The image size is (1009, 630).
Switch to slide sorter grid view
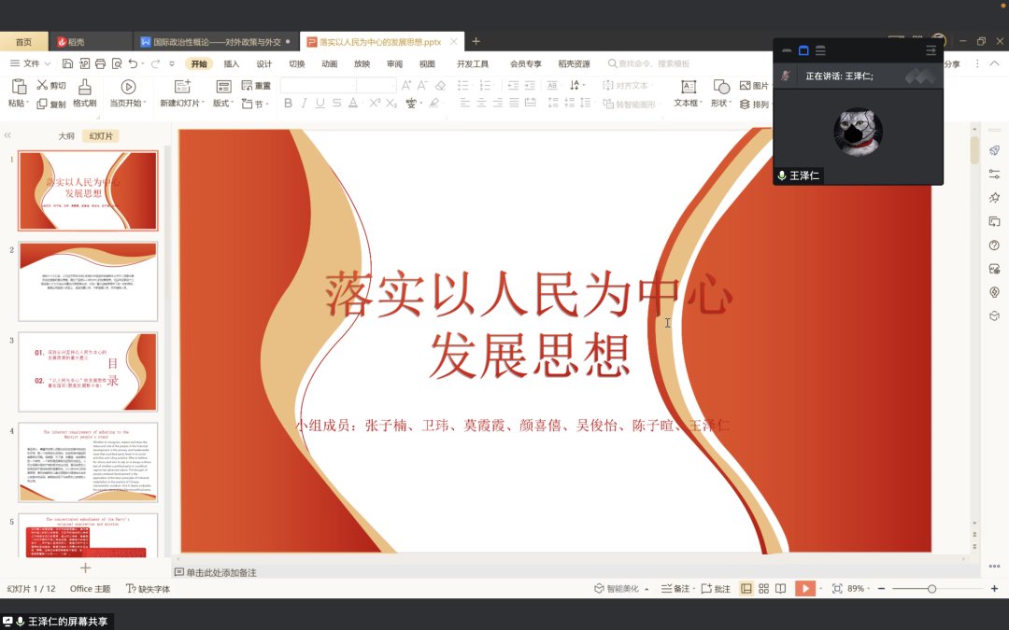click(x=763, y=589)
